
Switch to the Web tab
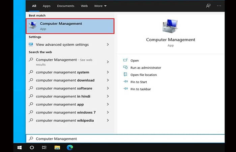[x=84, y=6]
